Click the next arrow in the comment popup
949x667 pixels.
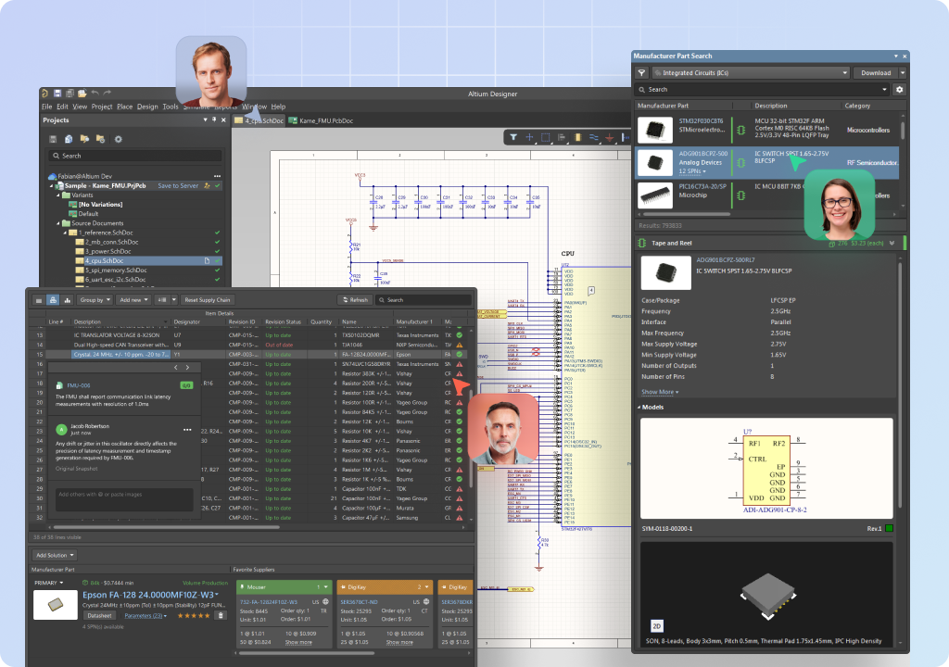(188, 368)
